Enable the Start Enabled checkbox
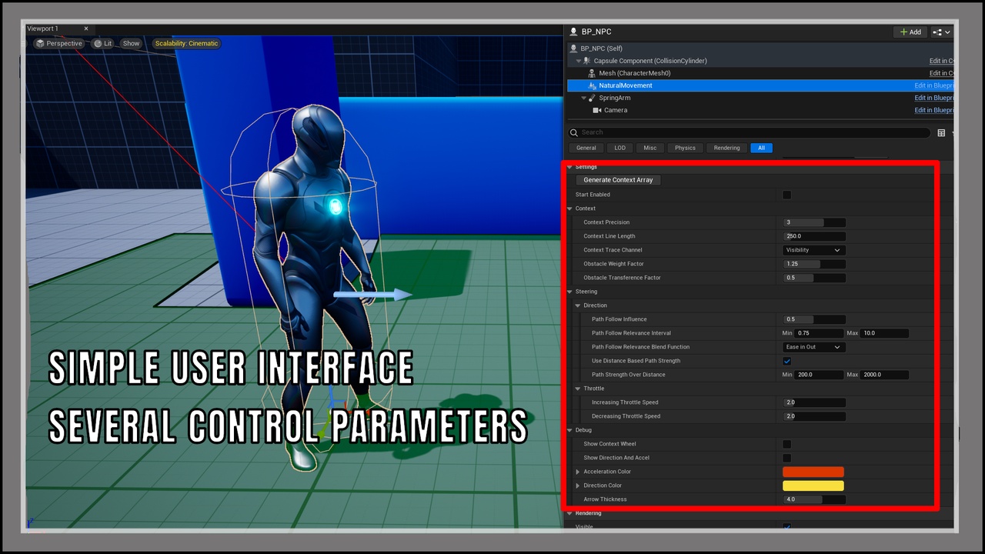This screenshot has width=985, height=554. (786, 195)
